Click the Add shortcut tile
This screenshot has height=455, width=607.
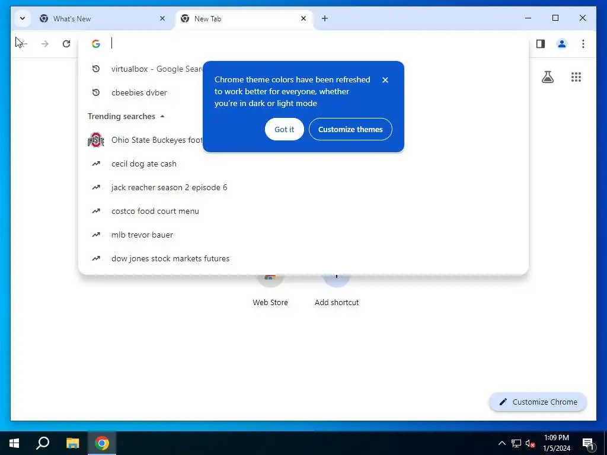pyautogui.click(x=337, y=290)
